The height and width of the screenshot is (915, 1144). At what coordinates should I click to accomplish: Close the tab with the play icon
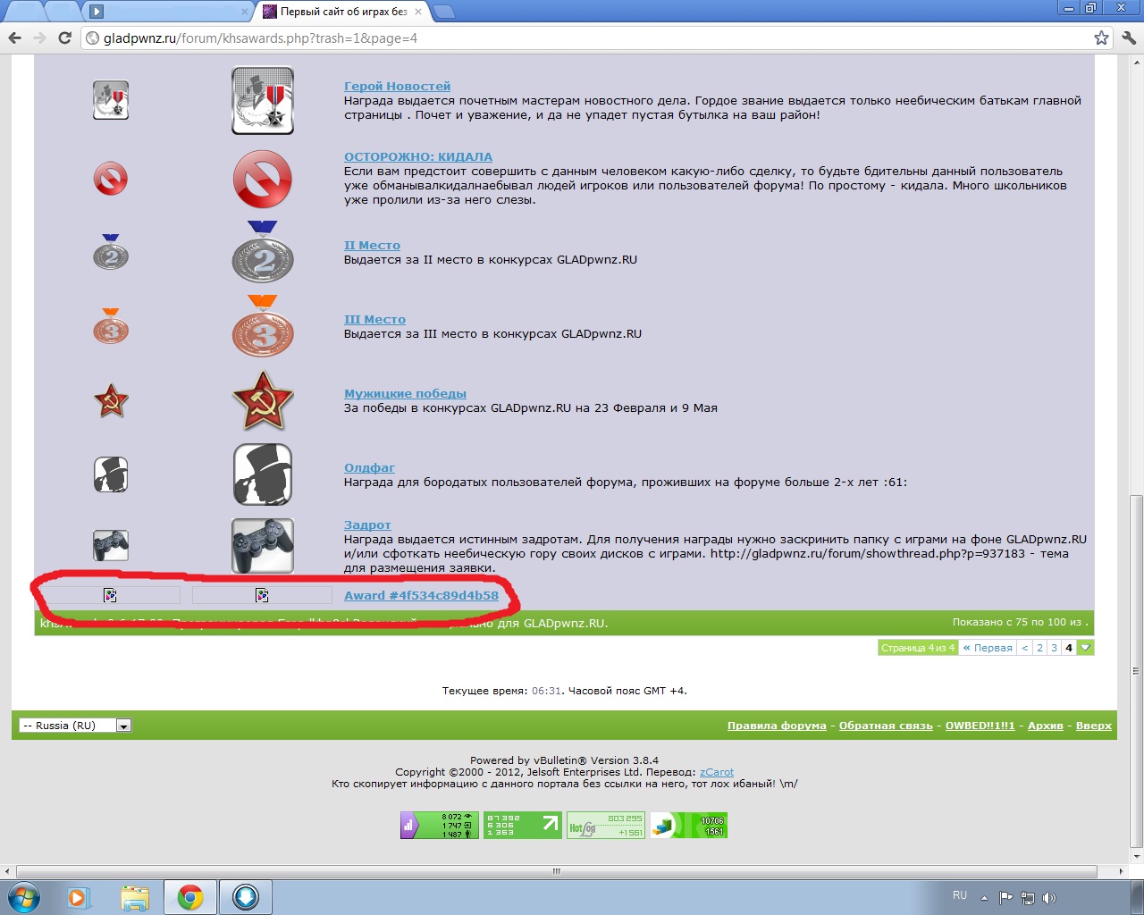pos(245,12)
